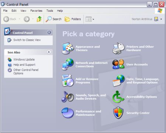The height and width of the screenshot is (133, 166).
Task: Switch to Classic View
Action: 27,40
